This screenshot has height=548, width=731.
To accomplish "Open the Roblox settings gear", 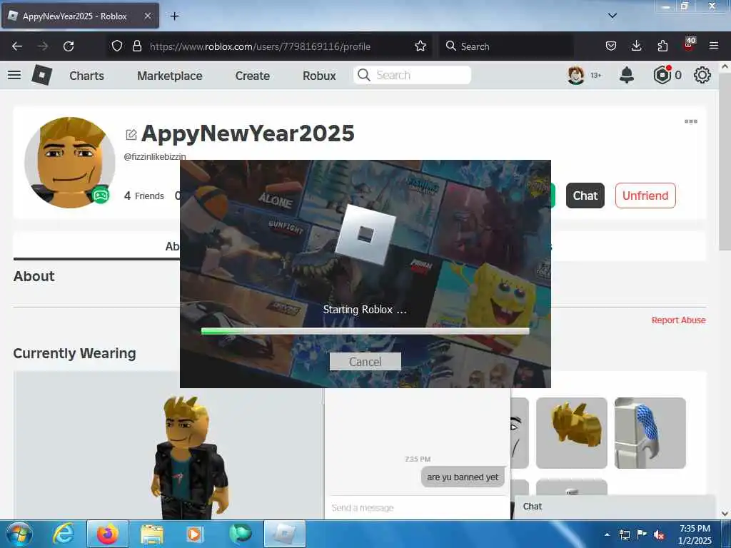I will click(x=702, y=75).
